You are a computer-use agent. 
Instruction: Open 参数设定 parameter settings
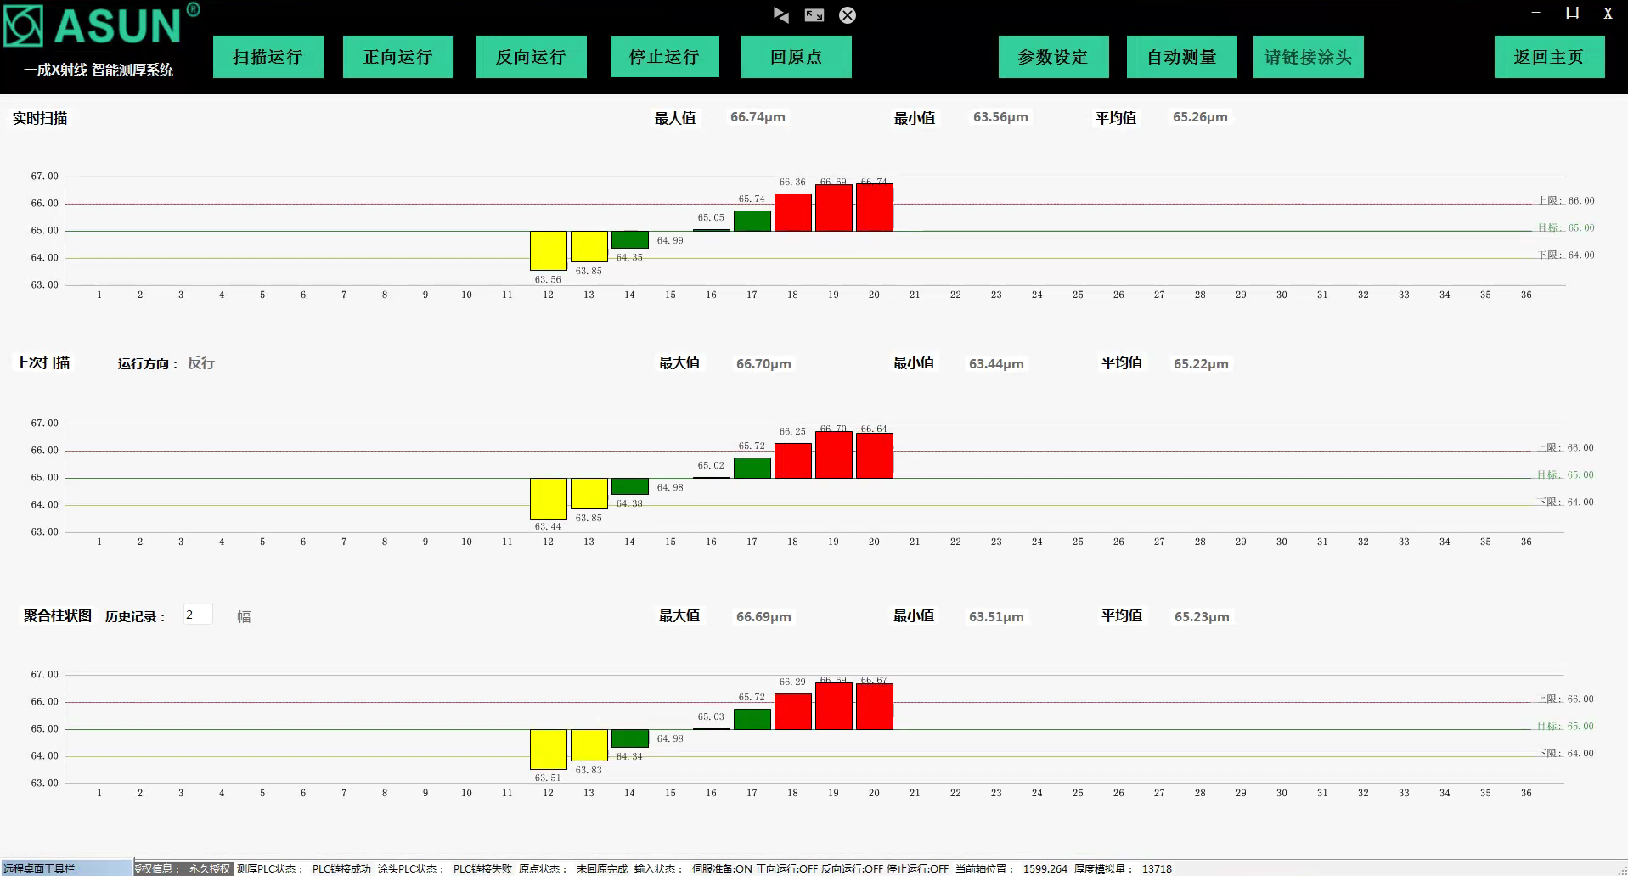tap(1053, 57)
